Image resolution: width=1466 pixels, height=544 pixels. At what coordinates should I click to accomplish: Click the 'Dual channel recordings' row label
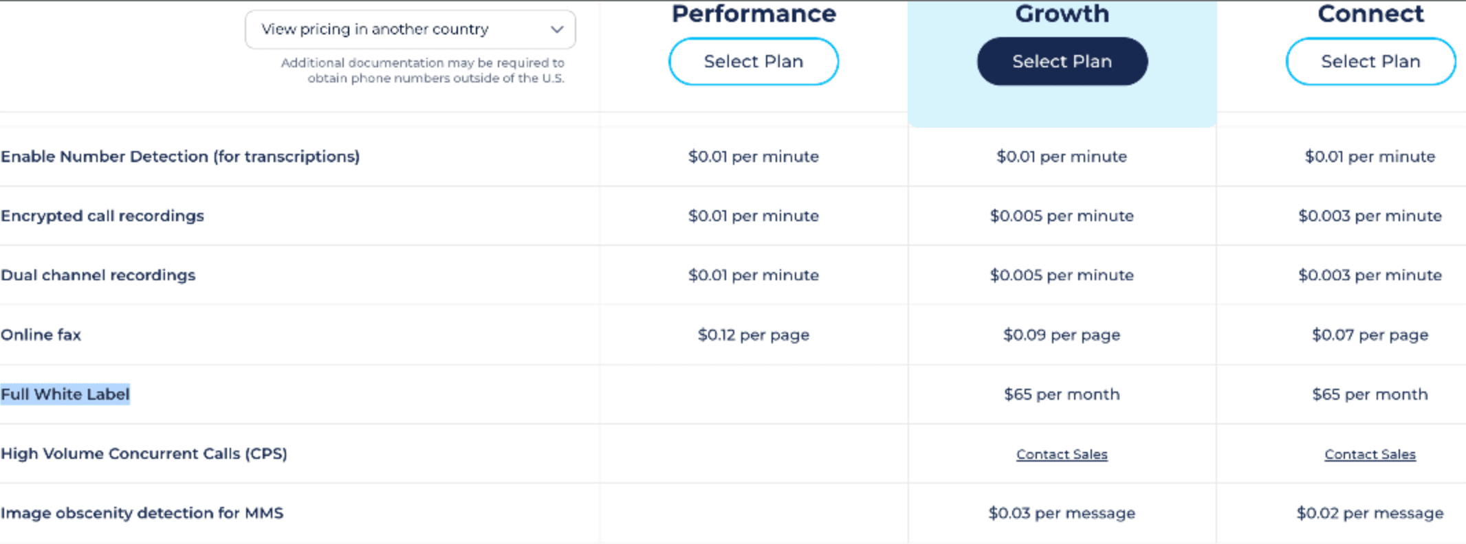coord(98,275)
